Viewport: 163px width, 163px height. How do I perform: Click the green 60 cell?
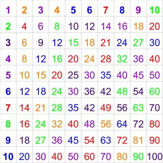coord(155,91)
